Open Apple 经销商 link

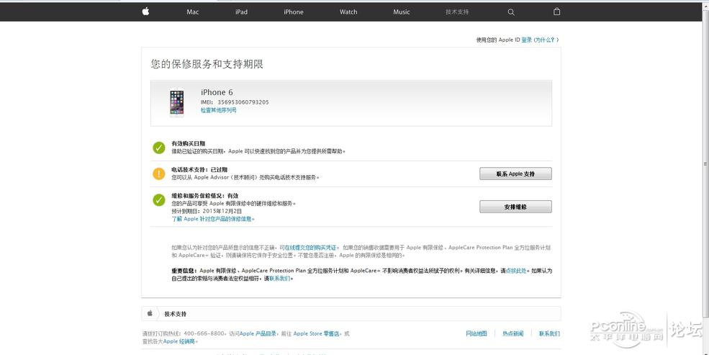coord(179,341)
